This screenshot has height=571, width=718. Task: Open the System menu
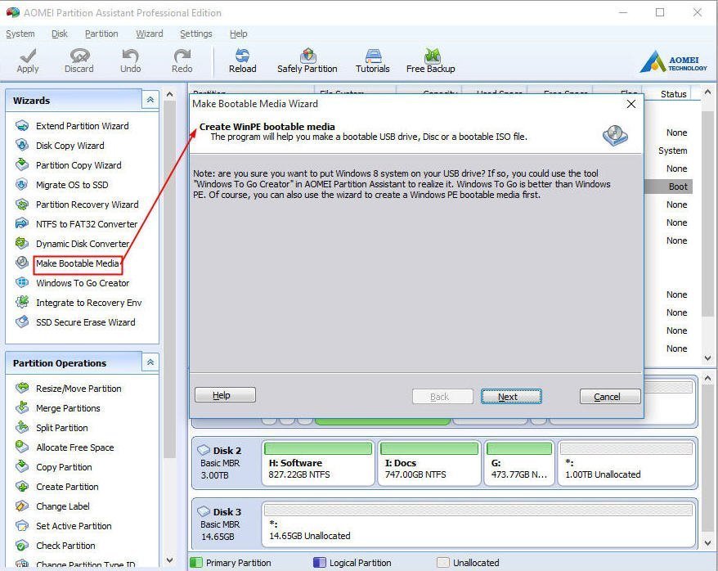[x=20, y=34]
